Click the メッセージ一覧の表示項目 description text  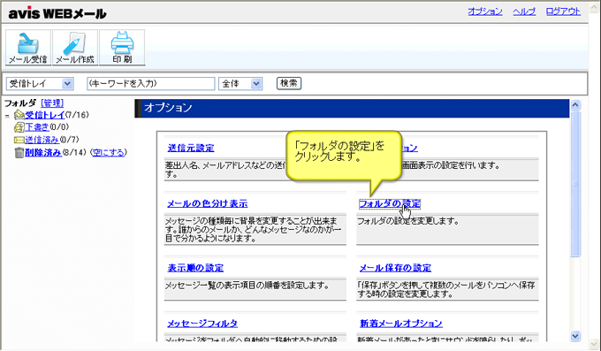tap(247, 286)
